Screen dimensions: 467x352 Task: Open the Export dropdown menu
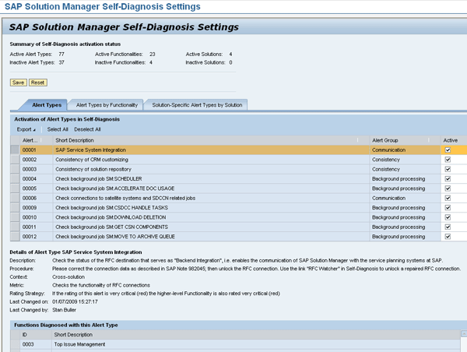pos(25,129)
